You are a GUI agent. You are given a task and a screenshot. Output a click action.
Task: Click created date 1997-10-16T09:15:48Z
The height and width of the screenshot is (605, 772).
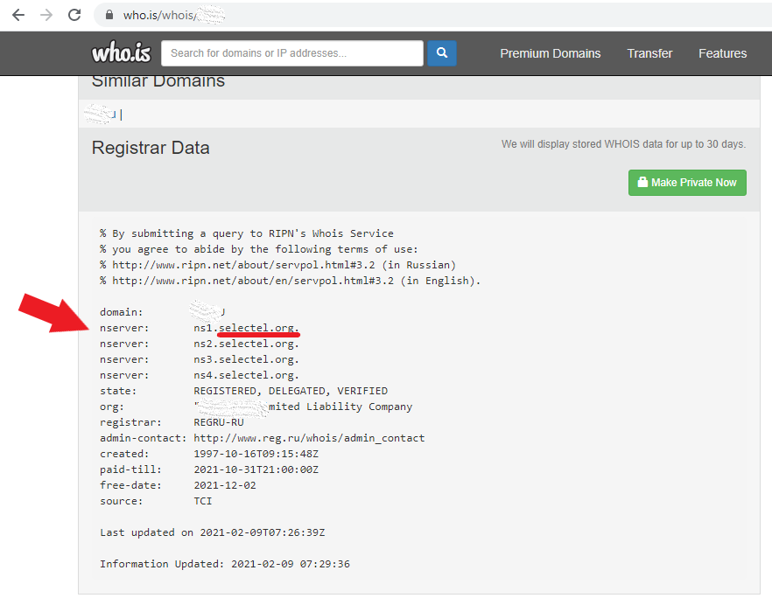(256, 454)
